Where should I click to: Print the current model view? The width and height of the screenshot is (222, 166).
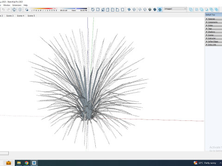point(14,10)
